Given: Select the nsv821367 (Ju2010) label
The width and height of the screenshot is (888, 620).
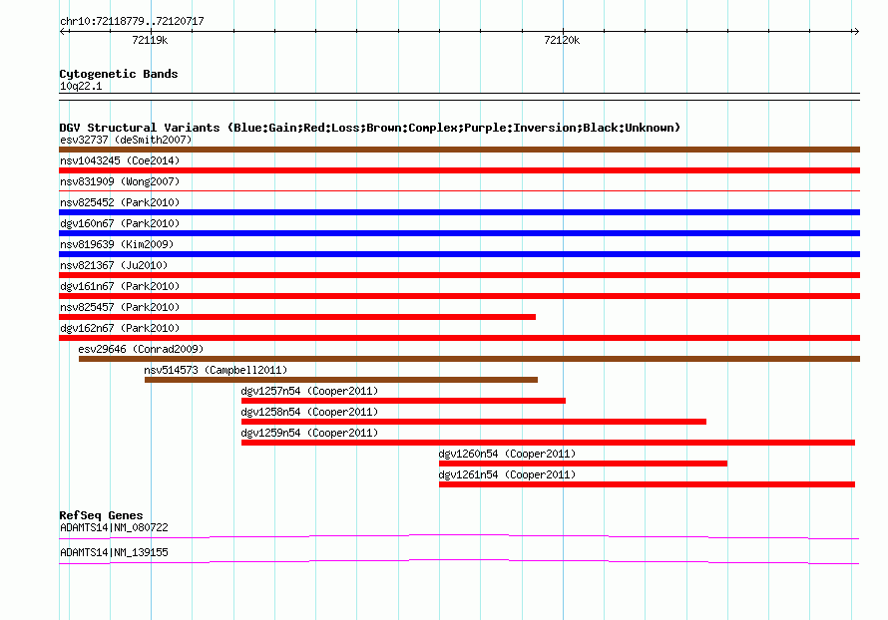Looking at the screenshot, I should 114,265.
